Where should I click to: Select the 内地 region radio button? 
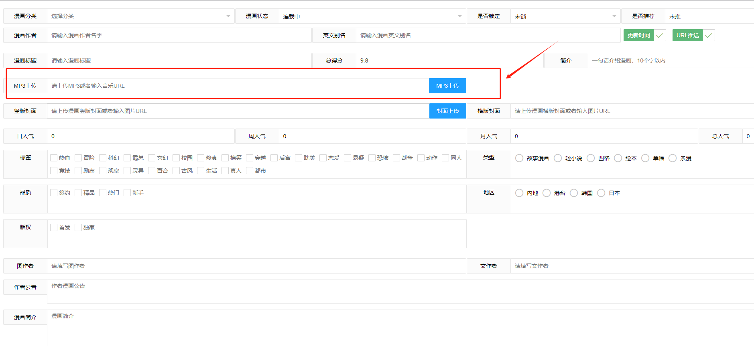tap(519, 193)
